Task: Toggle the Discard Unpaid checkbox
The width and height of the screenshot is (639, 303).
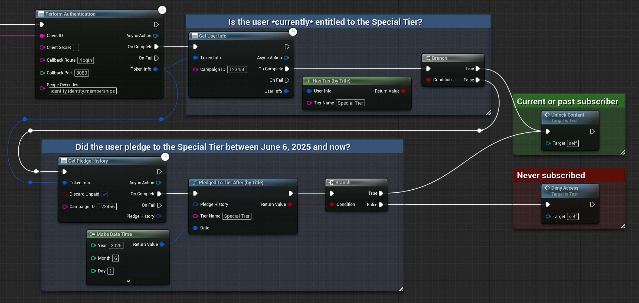Action: (x=104, y=194)
